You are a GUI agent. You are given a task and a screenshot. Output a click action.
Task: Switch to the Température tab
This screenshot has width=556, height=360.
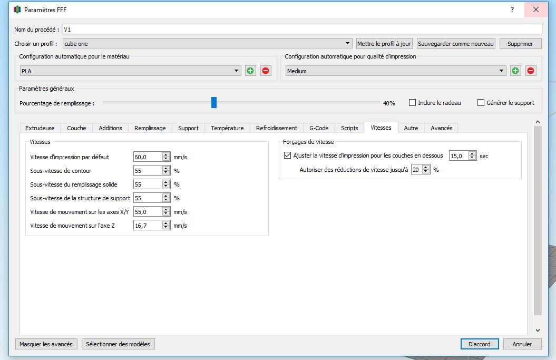(227, 128)
